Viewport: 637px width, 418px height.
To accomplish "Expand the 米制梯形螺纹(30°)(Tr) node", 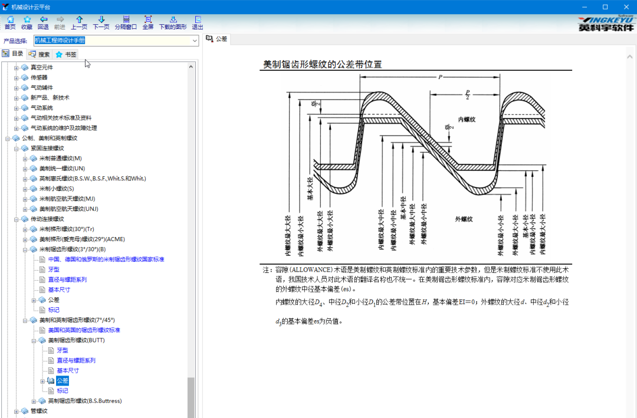I will (x=25, y=229).
